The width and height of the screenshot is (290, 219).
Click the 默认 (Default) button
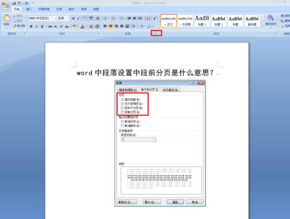pyautogui.click(x=152, y=202)
